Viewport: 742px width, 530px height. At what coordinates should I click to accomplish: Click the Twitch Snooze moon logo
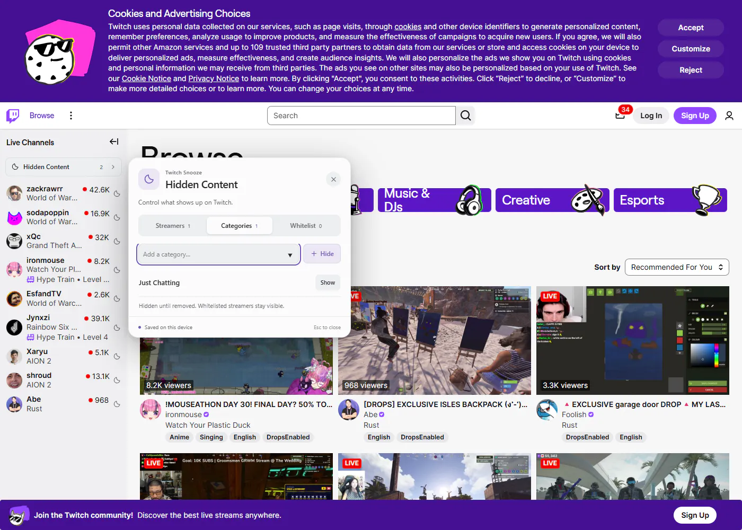pyautogui.click(x=149, y=179)
